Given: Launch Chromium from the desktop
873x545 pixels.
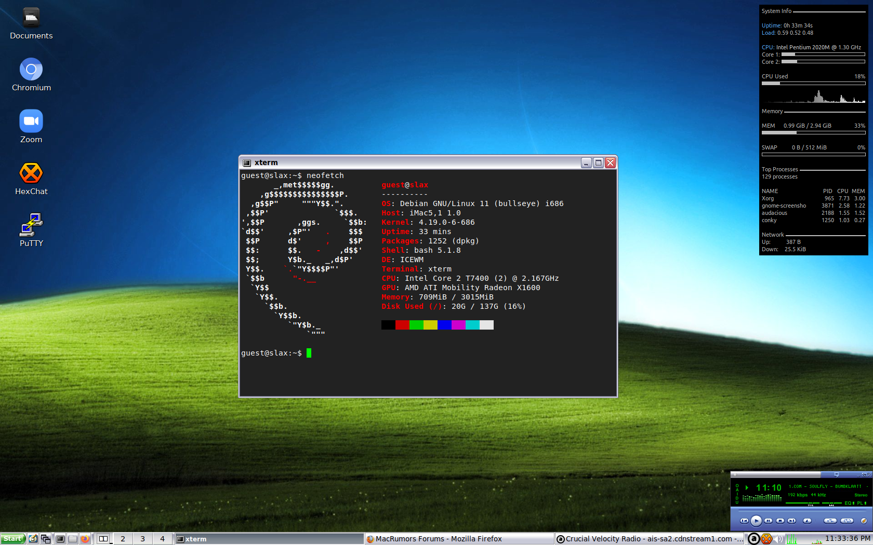Looking at the screenshot, I should tap(31, 75).
